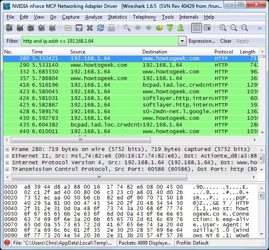Open the Edit menu
This screenshot has height=250, width=269.
click(24, 17)
